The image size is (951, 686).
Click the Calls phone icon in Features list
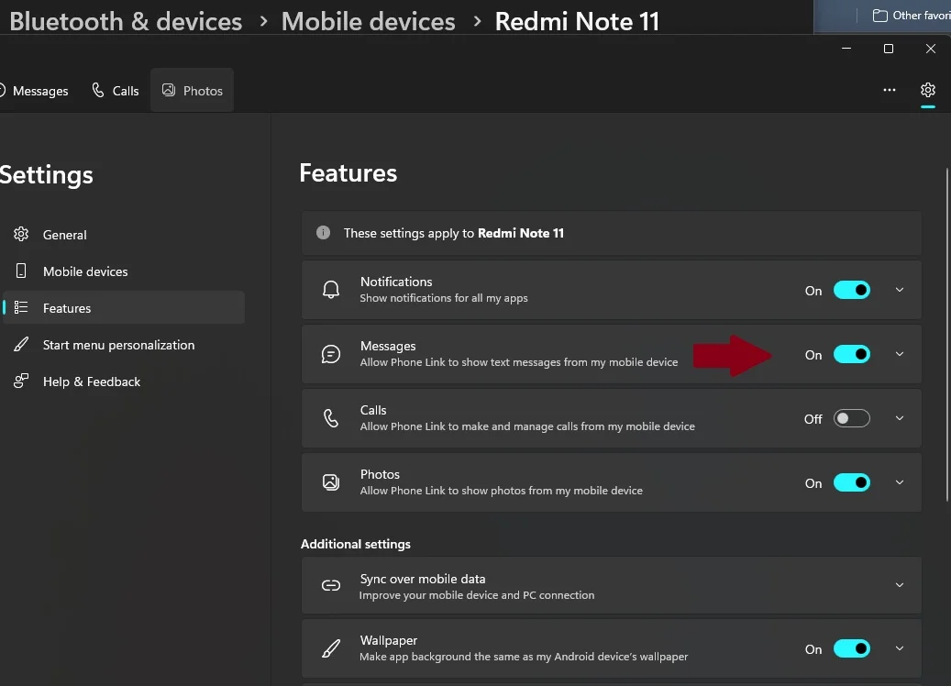click(x=330, y=418)
